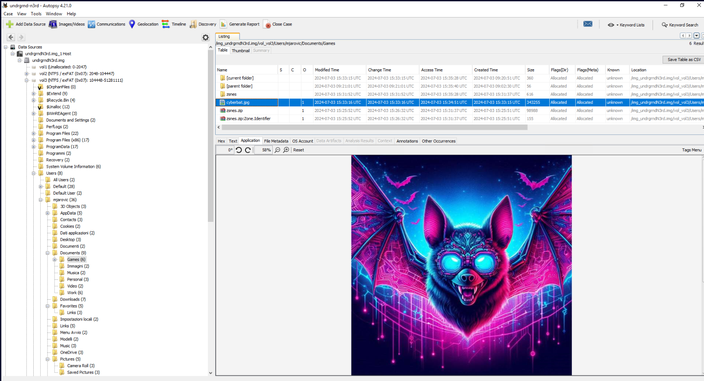Collapse the Users (8) tree node
The width and height of the screenshot is (704, 381).
(x=34, y=173)
